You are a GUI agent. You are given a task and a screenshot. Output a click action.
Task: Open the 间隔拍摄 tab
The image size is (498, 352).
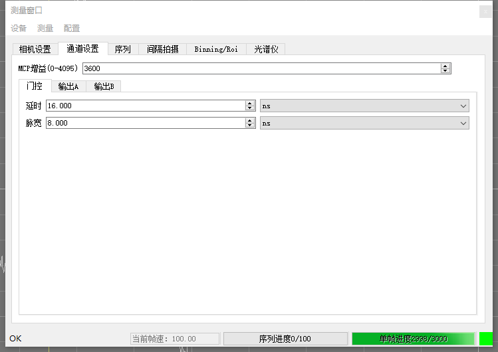tap(162, 49)
